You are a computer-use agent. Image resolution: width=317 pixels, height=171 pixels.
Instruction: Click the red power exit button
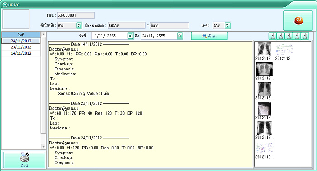(x=298, y=21)
